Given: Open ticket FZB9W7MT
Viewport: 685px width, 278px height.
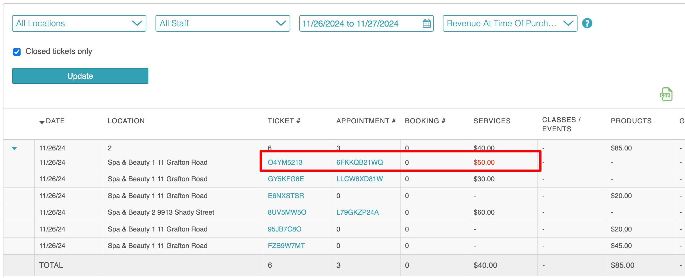Looking at the screenshot, I should coord(286,246).
